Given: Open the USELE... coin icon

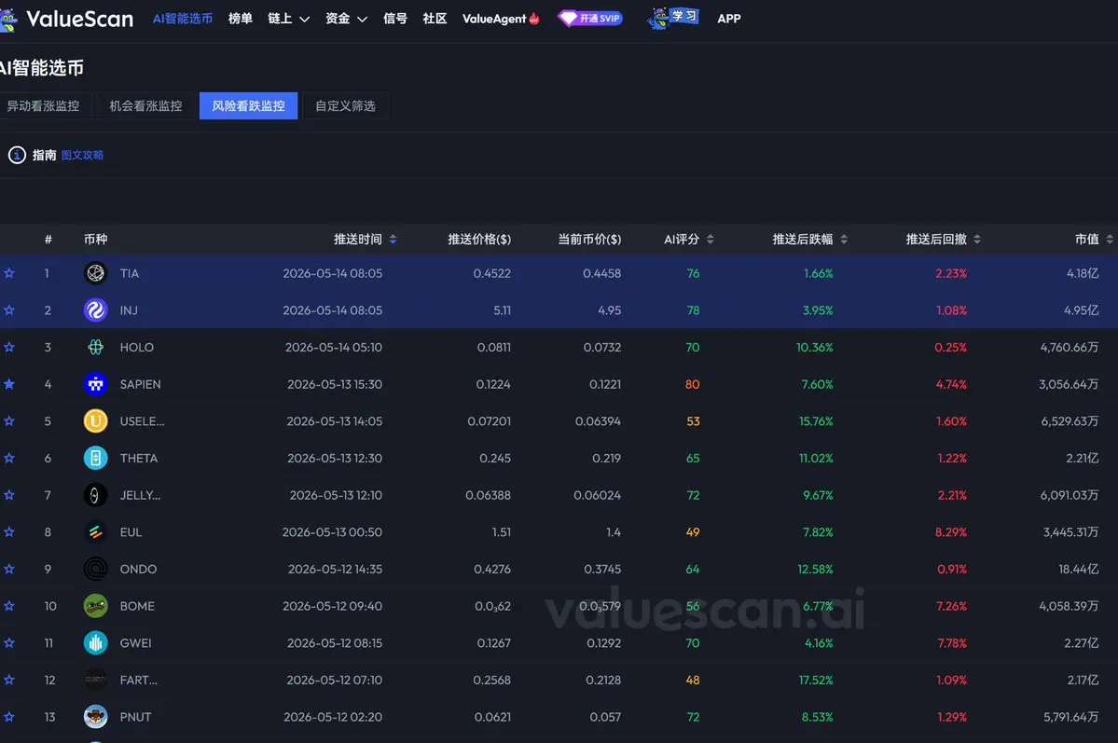Looking at the screenshot, I should point(95,421).
